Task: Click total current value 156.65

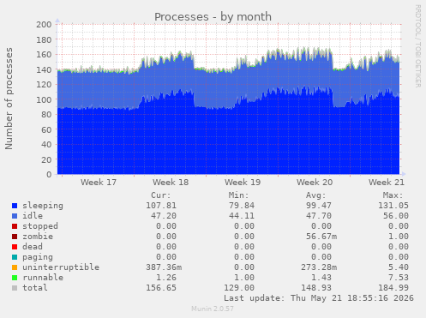Action: (161, 288)
